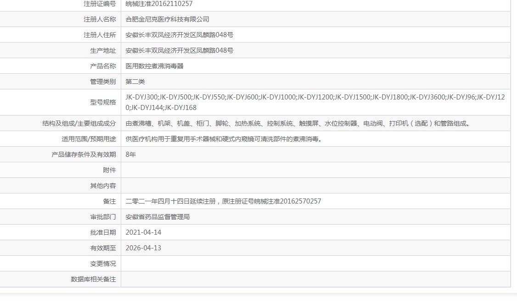Select the JK-DYJ300 model specification list
Screen dimensions: 517x303
point(315,102)
